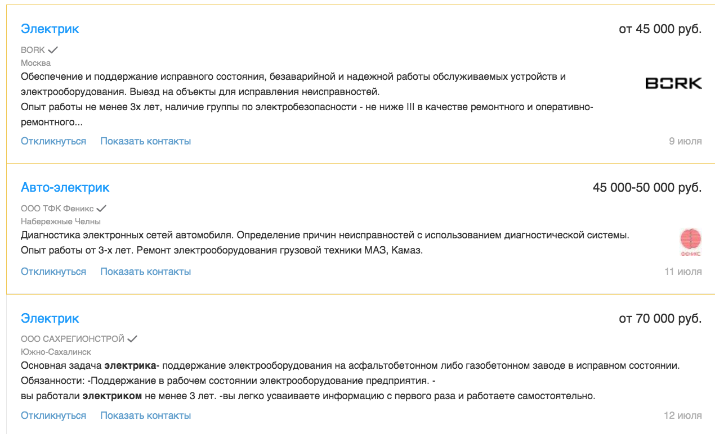Click the salary от 70 000 руб.
The height and width of the screenshot is (434, 715).
pos(660,319)
